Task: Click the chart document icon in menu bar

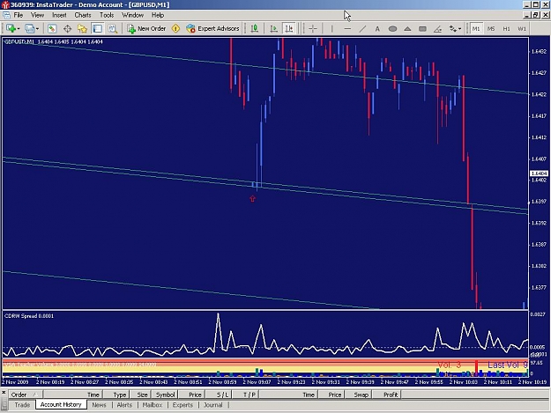Action: pyautogui.click(x=6, y=15)
